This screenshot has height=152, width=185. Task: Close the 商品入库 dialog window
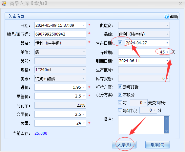coord(180,4)
